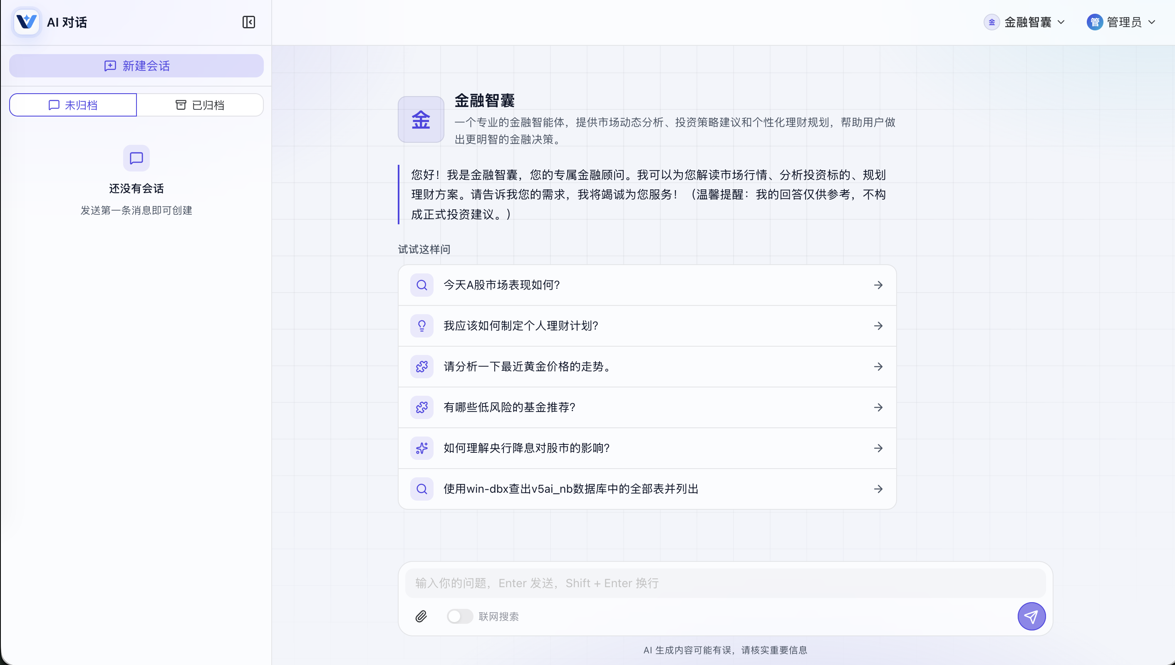Focus the question input field

(725, 583)
